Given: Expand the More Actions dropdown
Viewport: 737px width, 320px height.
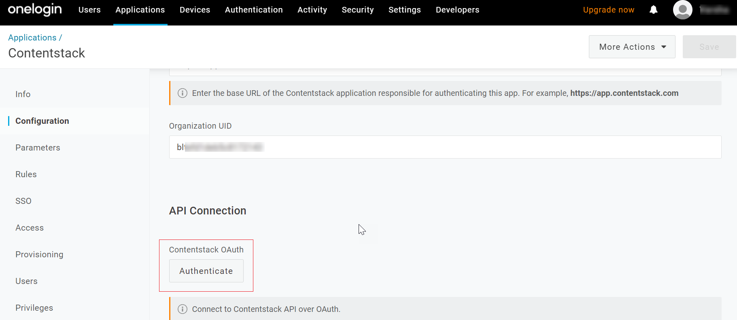Looking at the screenshot, I should (x=632, y=47).
